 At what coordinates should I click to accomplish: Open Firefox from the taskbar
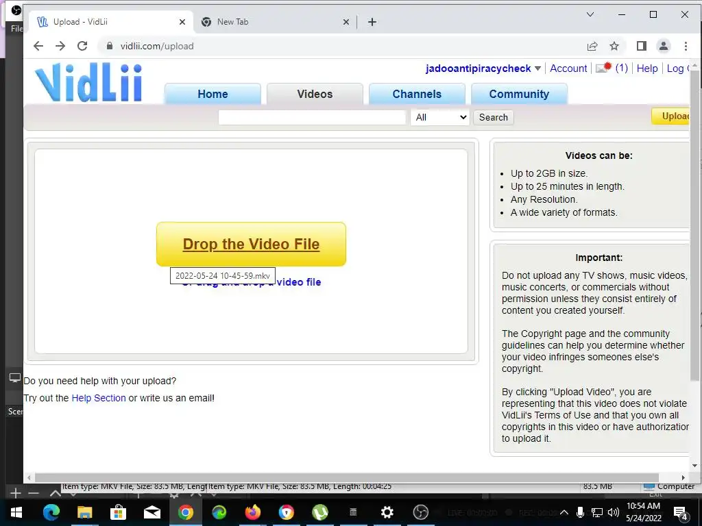tap(252, 512)
